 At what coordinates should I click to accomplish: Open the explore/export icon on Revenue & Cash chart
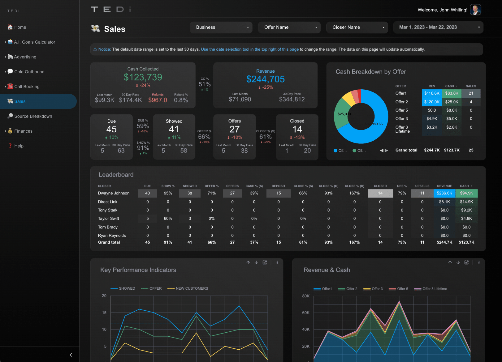coord(467,262)
